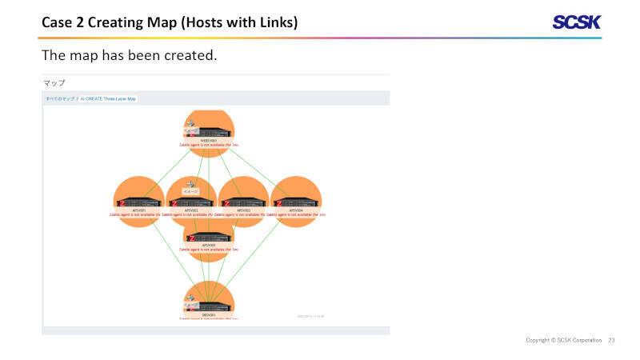Viewport: 640px width, 360px height.
Task: Open the すべてのマップ breadcrumb link
Action: (60, 98)
